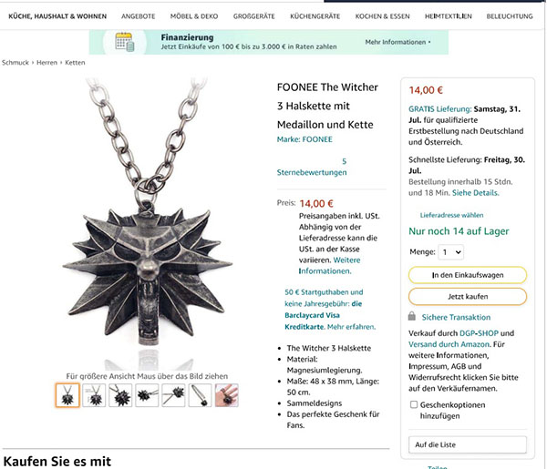This screenshot has width=547, height=469.
Task: Select the third thumbnail of the medallion
Action: coord(120,395)
